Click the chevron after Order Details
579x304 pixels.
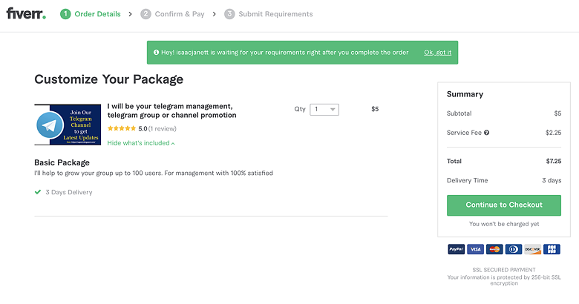(130, 14)
